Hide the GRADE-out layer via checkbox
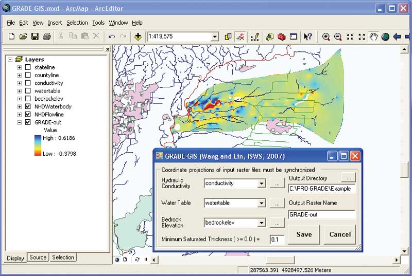The height and width of the screenshot is (276, 412). click(x=28, y=122)
